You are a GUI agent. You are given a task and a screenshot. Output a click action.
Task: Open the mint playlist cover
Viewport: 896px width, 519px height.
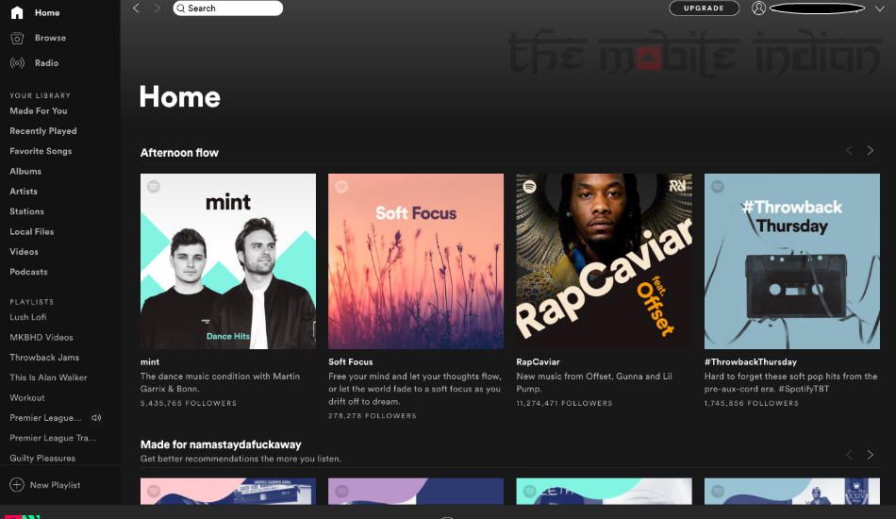pos(228,261)
